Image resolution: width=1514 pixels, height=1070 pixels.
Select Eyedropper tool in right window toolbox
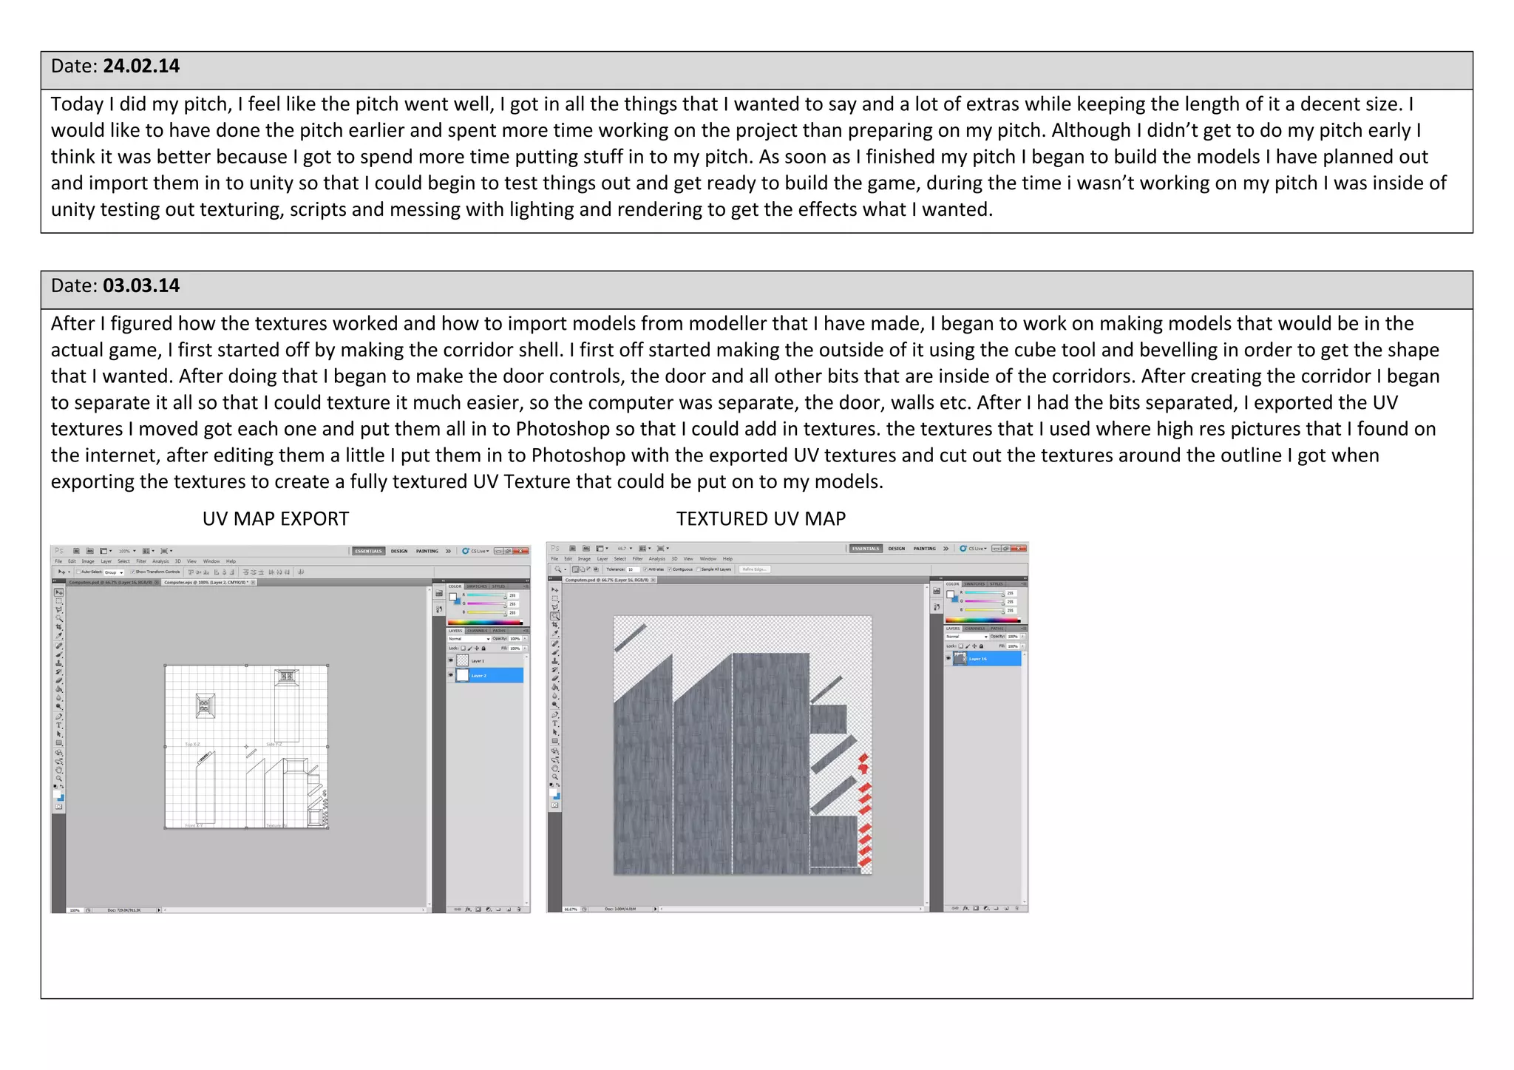click(x=555, y=633)
